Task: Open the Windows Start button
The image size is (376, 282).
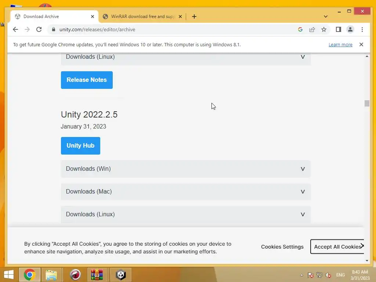Action: [x=9, y=275]
